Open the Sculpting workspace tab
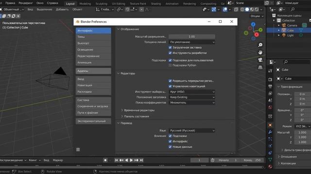The image size is (311, 174). click(101, 4)
